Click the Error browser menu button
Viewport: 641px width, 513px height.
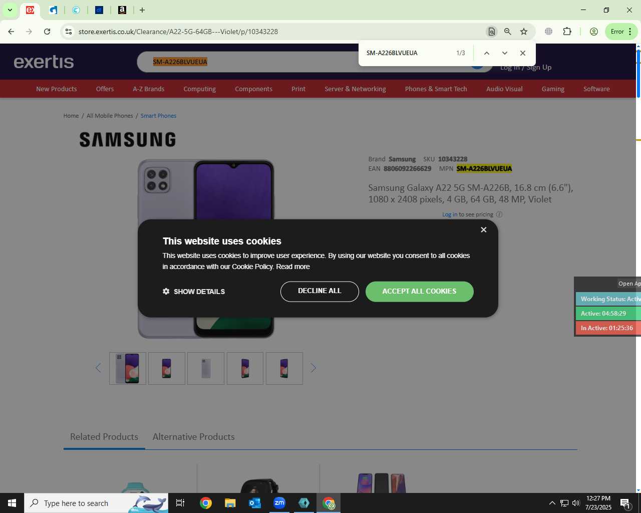pos(621,32)
